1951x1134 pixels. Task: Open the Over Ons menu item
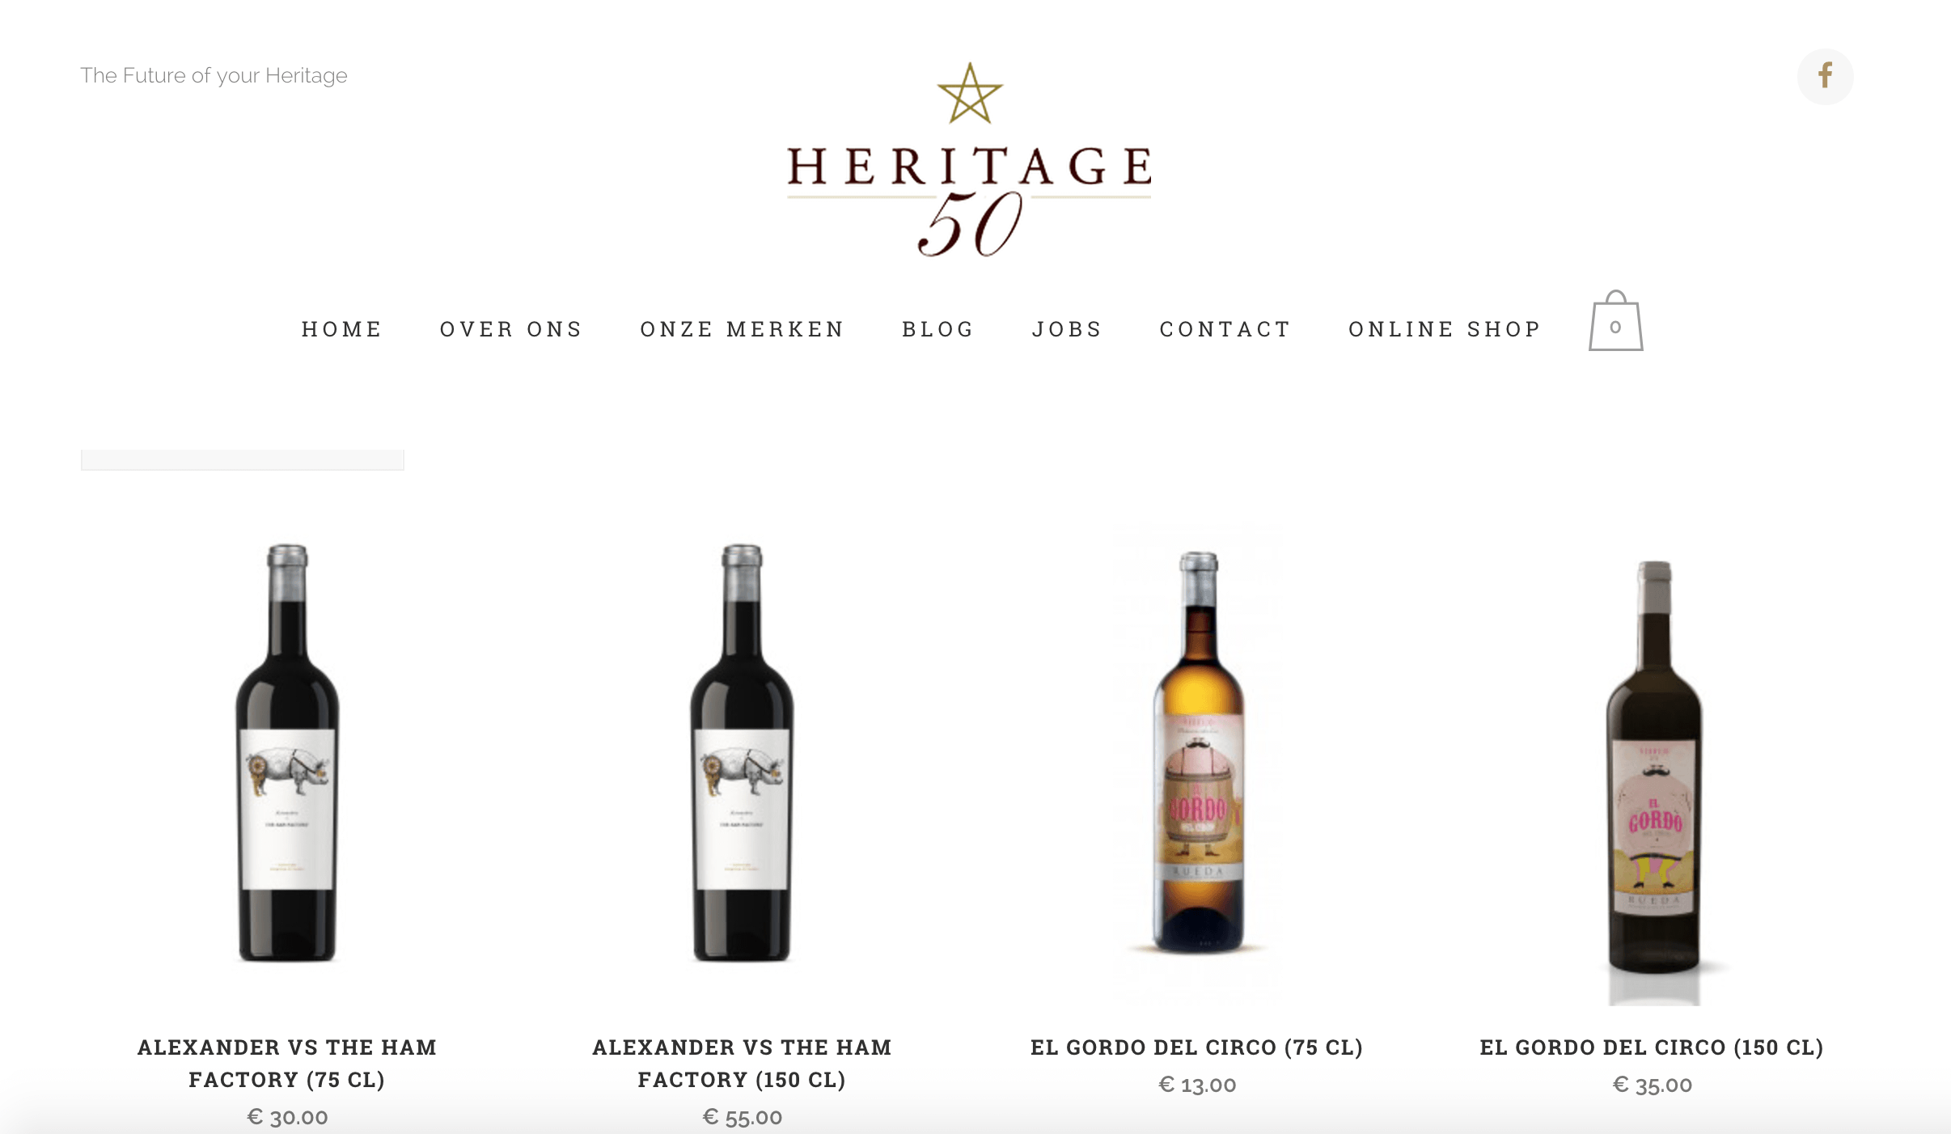(x=511, y=329)
